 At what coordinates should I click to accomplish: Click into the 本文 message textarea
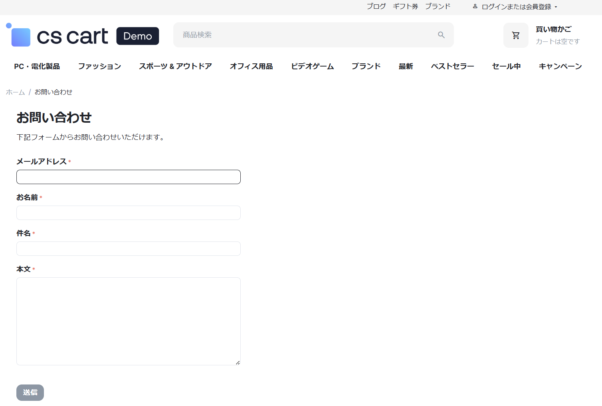pos(129,321)
